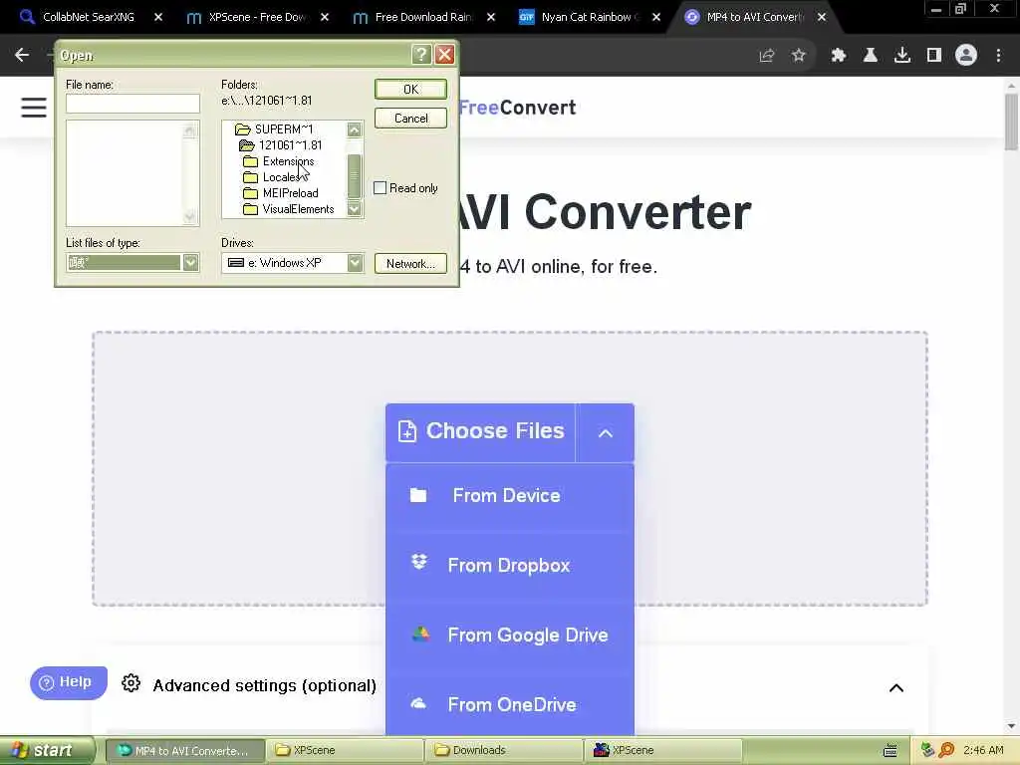Click the Chrome Labs flask icon
The height and width of the screenshot is (765, 1020).
click(871, 56)
